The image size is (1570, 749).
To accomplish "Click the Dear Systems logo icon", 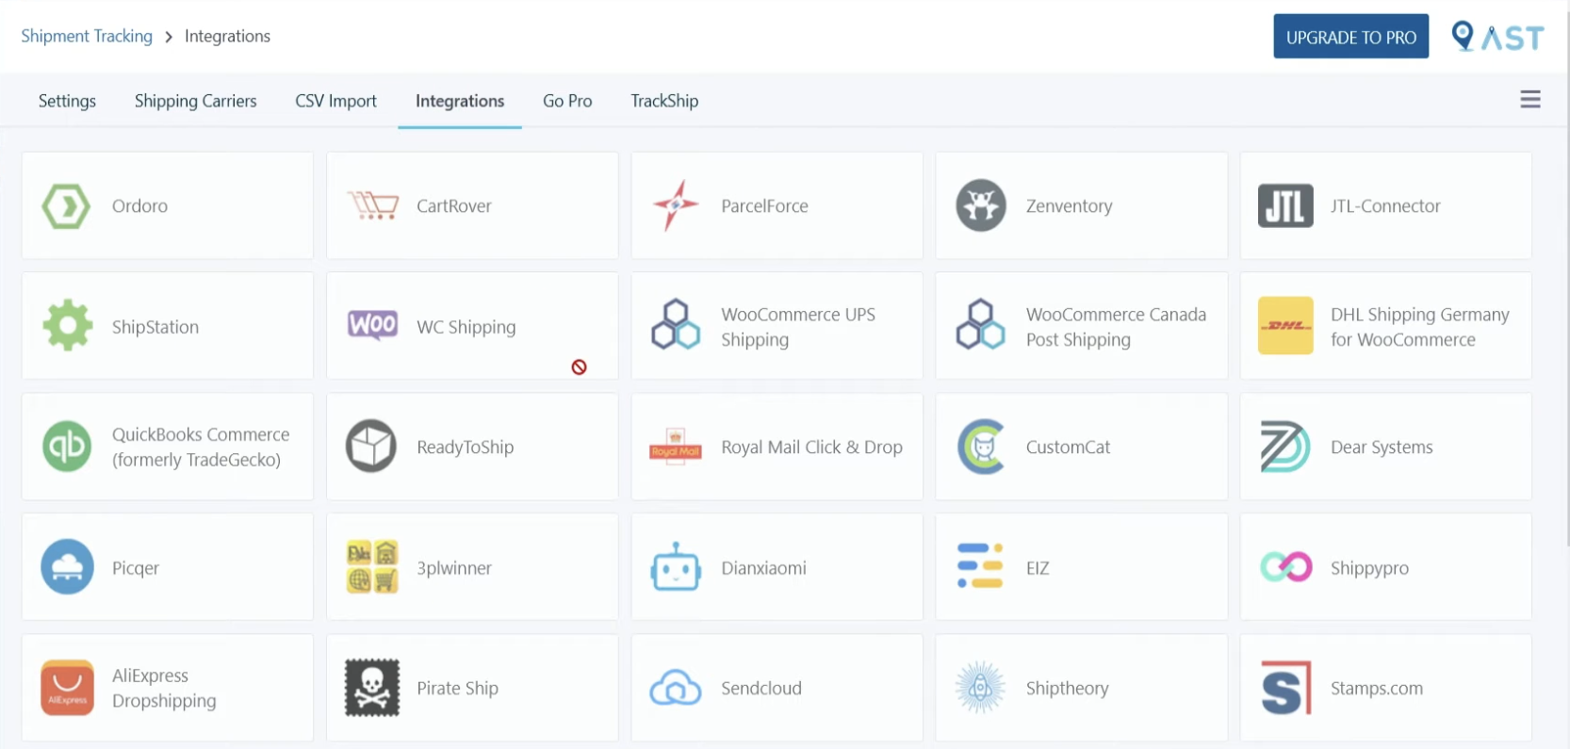I will pyautogui.click(x=1285, y=447).
